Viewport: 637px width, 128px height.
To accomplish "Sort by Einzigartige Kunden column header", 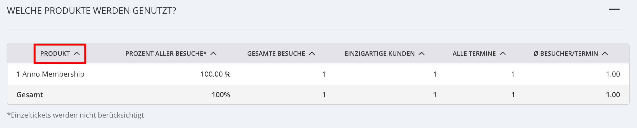I will tap(380, 54).
